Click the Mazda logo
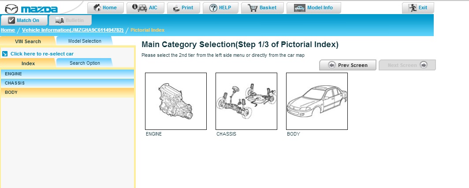The image size is (469, 188). (31, 9)
